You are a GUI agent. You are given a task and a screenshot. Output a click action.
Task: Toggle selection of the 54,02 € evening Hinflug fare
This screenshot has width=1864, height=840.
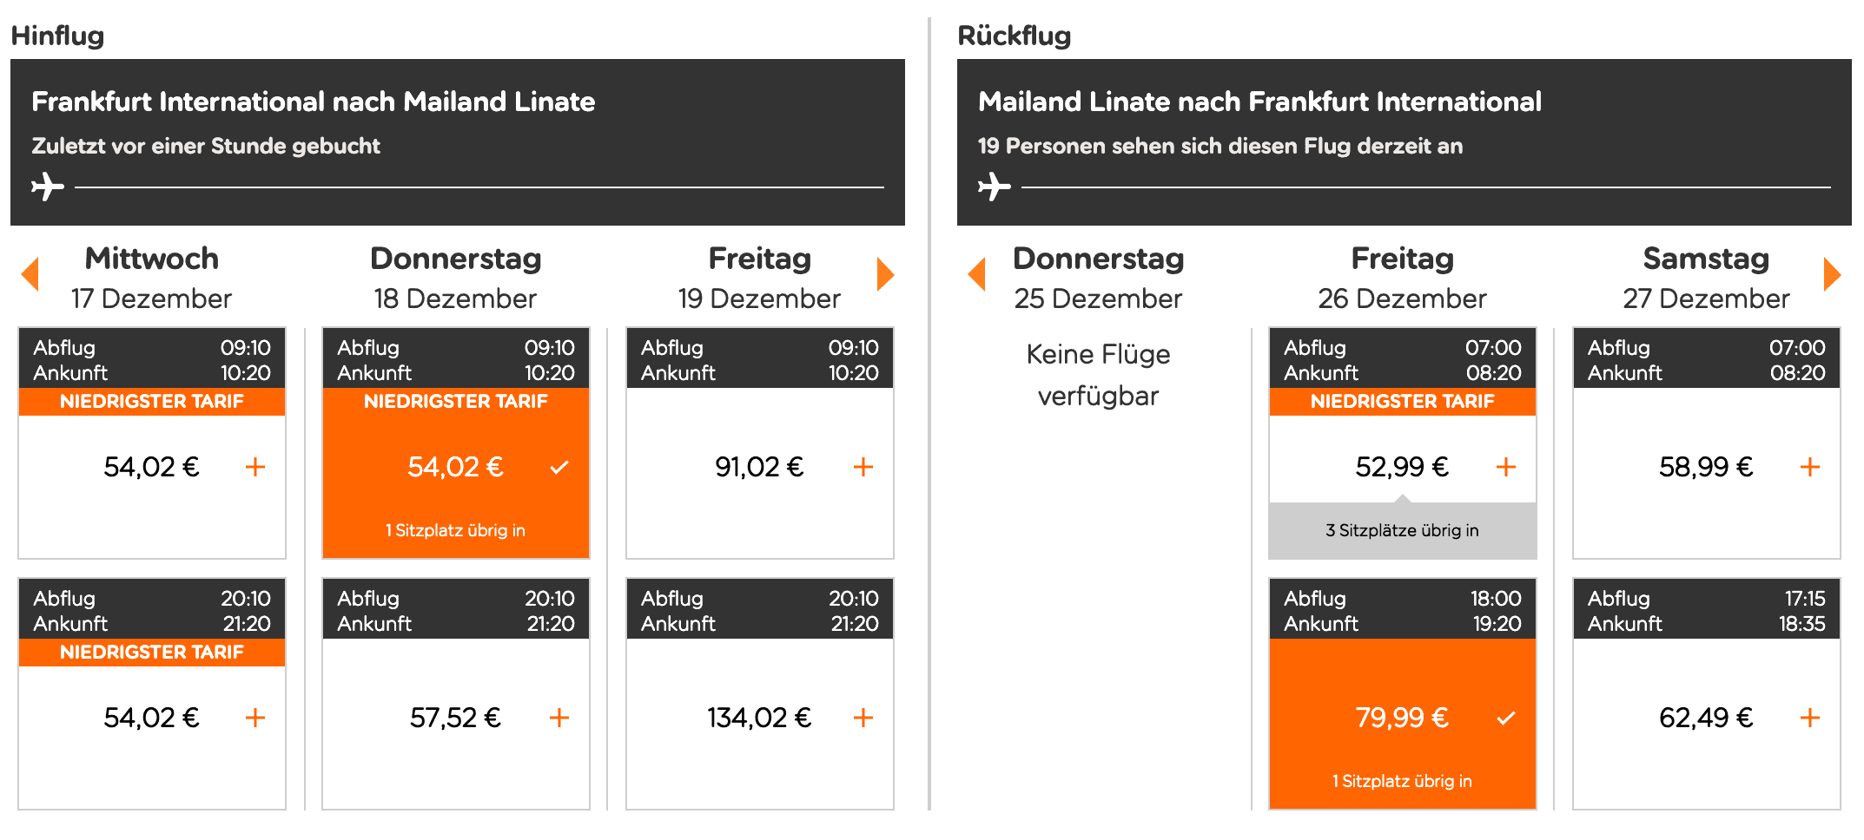pyautogui.click(x=256, y=718)
